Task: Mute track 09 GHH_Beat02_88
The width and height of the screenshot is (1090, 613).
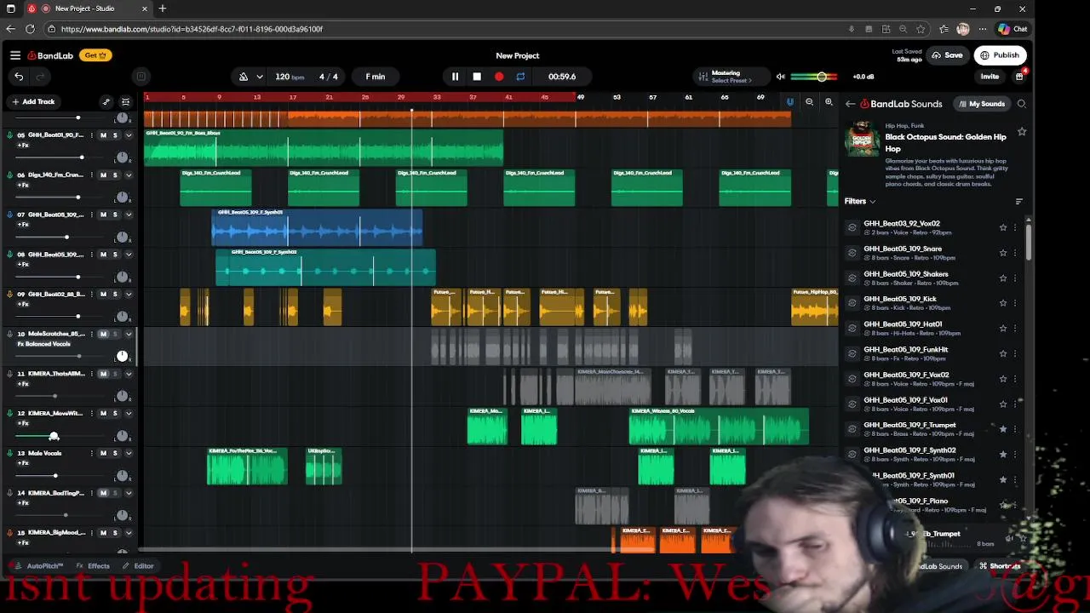Action: point(103,295)
